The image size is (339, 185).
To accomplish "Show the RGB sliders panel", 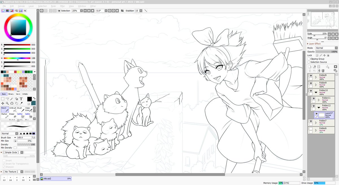I will [x=7, y=10].
